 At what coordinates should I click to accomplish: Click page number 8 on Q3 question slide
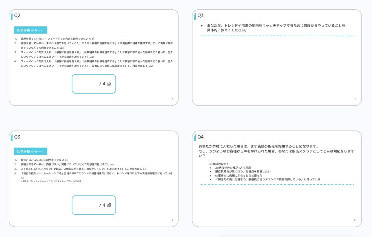[x=355, y=99]
